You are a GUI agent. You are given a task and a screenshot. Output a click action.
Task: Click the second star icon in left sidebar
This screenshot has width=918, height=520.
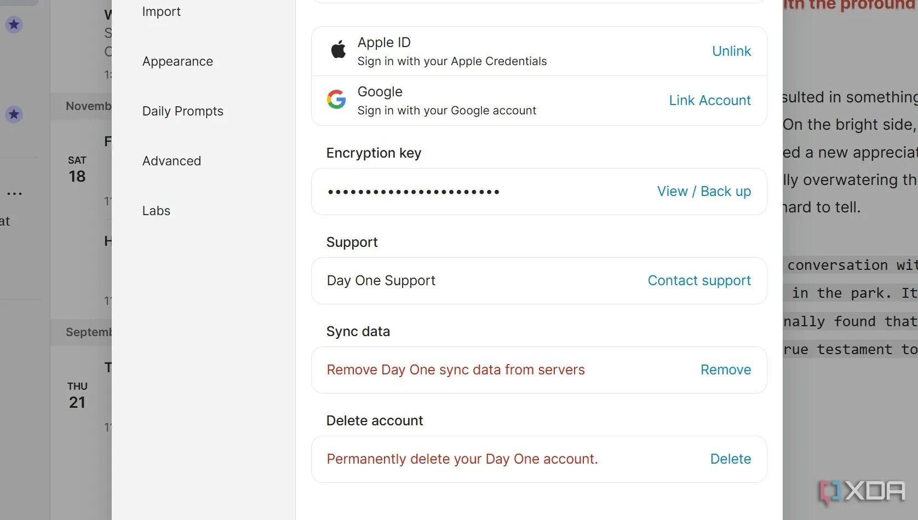(14, 114)
